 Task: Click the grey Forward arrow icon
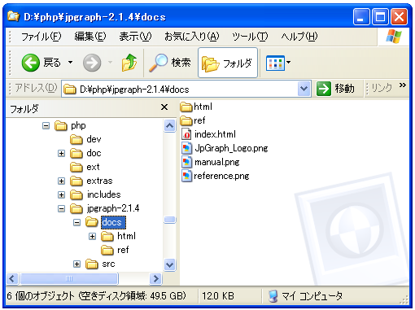[x=92, y=63]
